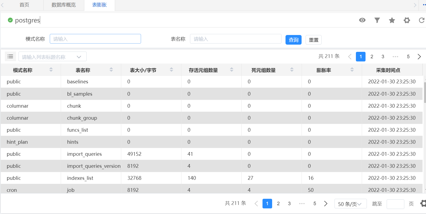Click the eye view icon
The image size is (426, 214).
pos(362,20)
